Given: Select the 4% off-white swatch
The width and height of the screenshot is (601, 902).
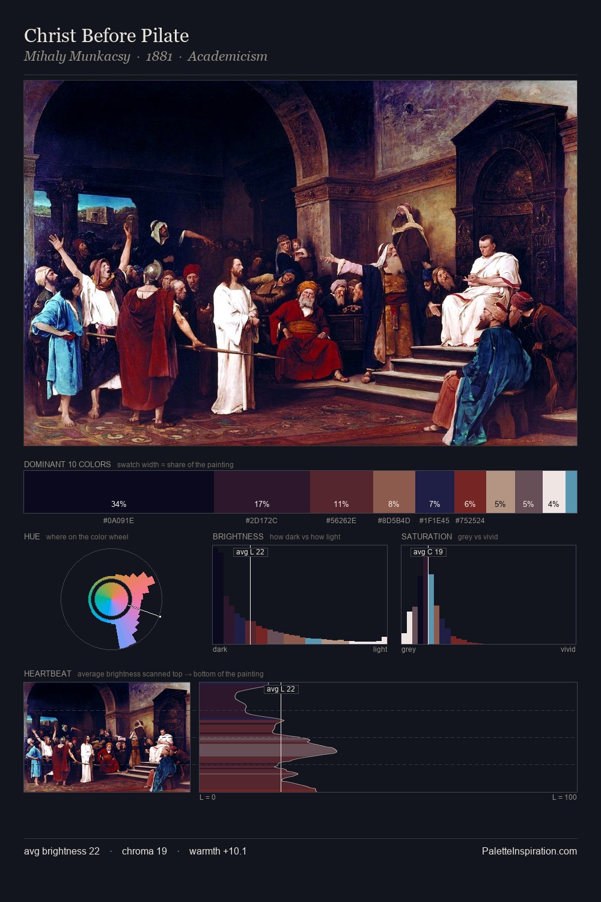Looking at the screenshot, I should [554, 492].
